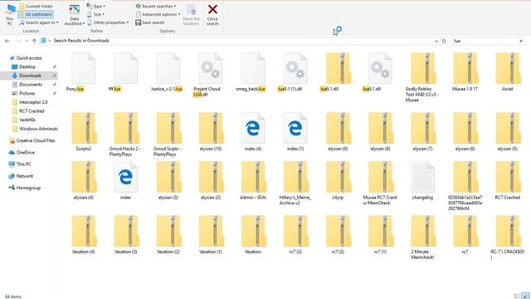531x299 pixels.
Task: Select the Godly Roblox Tool zip archive
Action: [422, 68]
